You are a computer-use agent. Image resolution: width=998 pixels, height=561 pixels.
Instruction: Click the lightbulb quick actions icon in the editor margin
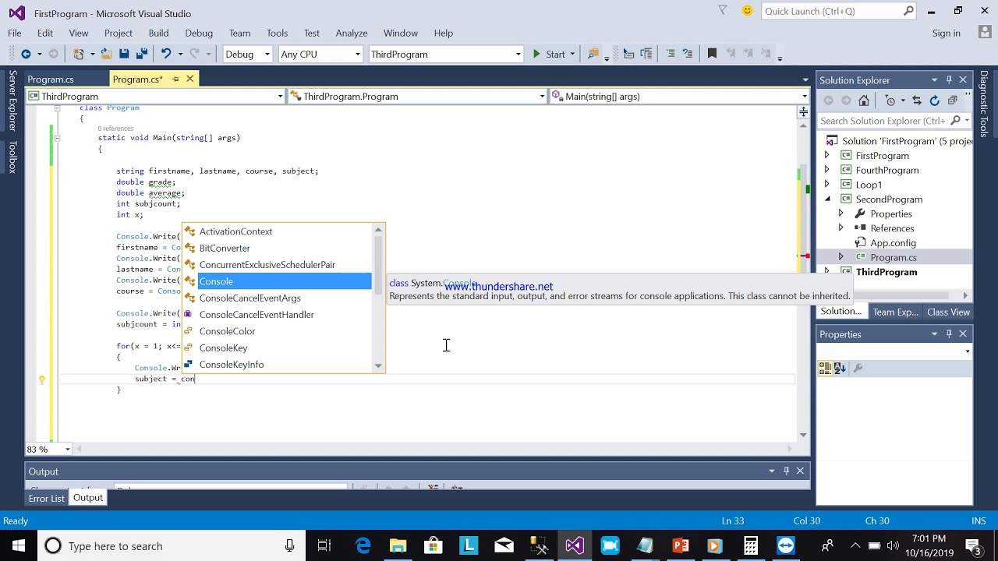[x=42, y=380]
